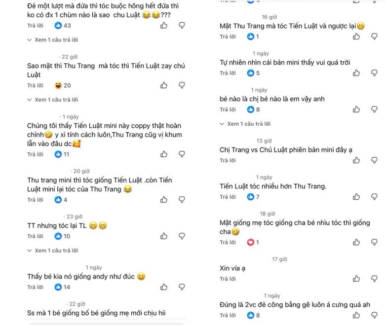This screenshot has width=385, height=325.
Task: Like the 'Xin vía ạ' comment
Action: pyautogui.click(x=356, y=279)
